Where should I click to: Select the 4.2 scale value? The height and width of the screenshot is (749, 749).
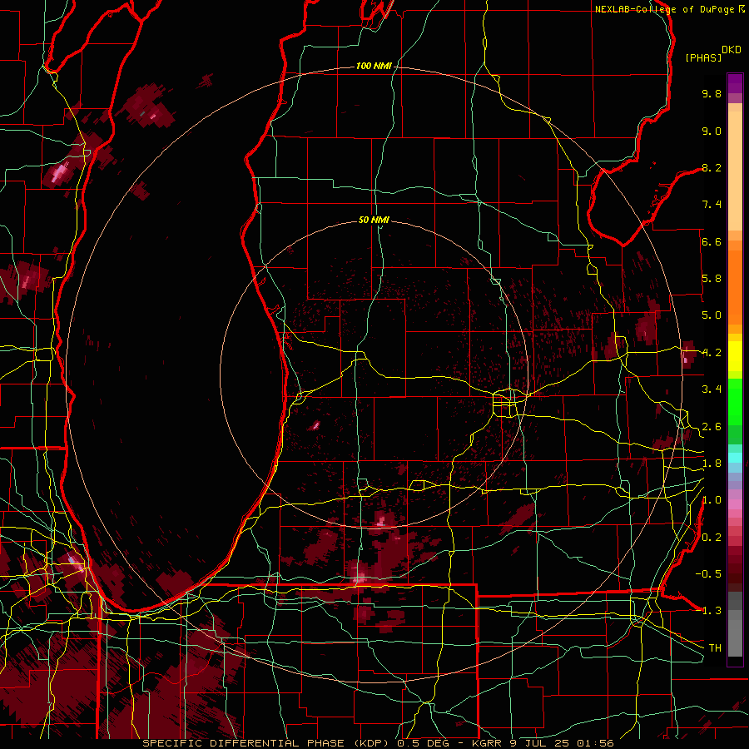(x=712, y=353)
